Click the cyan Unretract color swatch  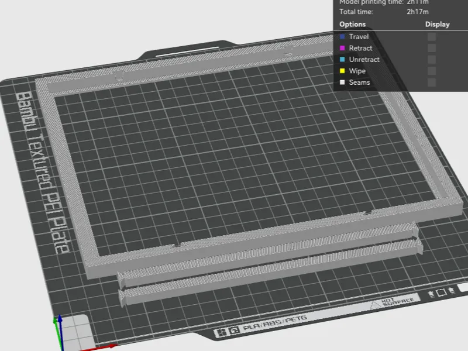pyautogui.click(x=342, y=60)
